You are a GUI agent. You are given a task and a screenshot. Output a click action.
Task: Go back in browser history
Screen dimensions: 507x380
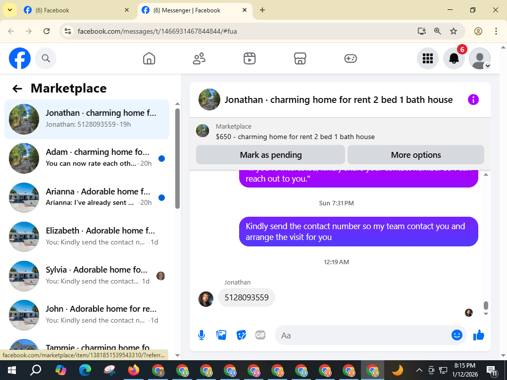11,31
